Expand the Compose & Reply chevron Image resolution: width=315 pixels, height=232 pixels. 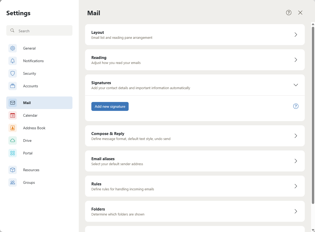pyautogui.click(x=296, y=136)
